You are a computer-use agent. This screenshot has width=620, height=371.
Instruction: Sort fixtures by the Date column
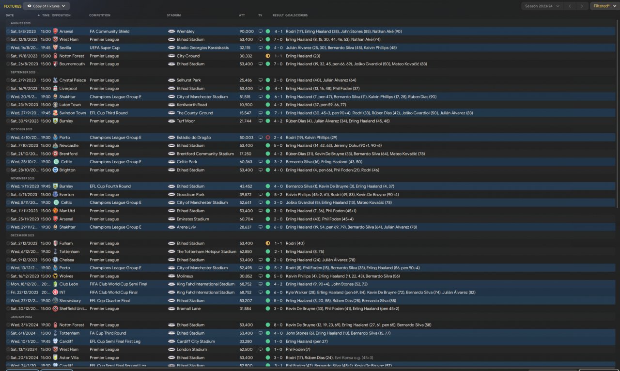[10, 15]
